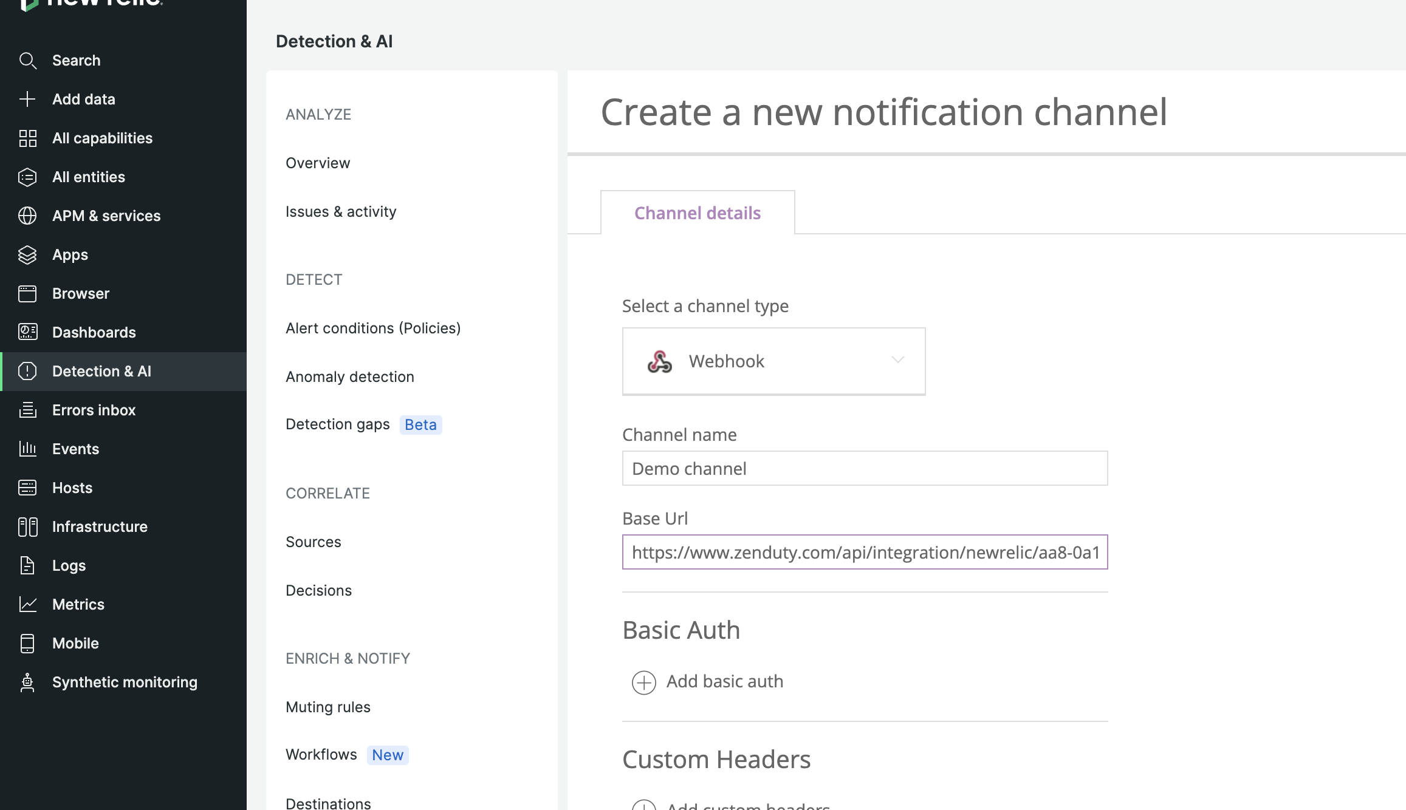Open Workflows in Enrich & Notify section
The height and width of the screenshot is (810, 1406).
pos(321,755)
